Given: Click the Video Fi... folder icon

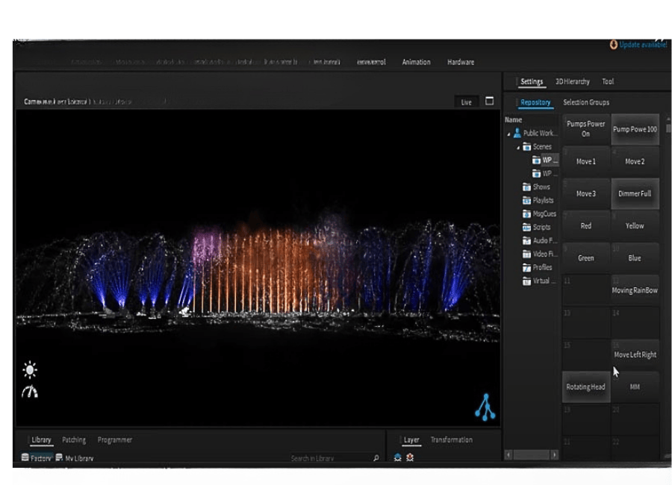Looking at the screenshot, I should 526,254.
